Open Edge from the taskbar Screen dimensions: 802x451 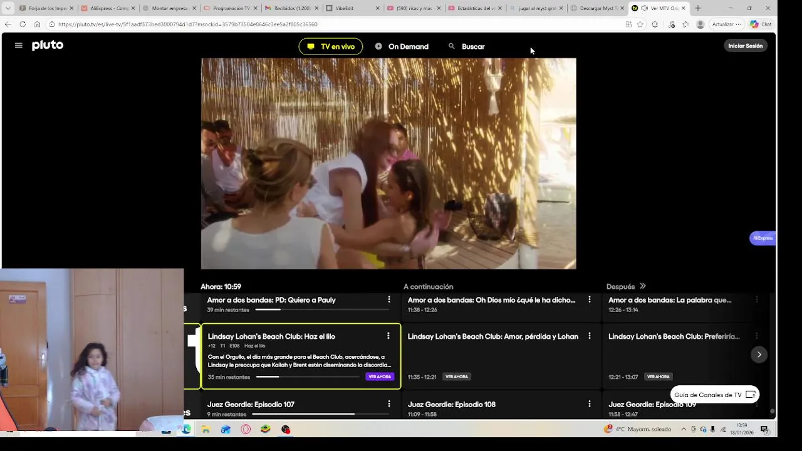186,429
